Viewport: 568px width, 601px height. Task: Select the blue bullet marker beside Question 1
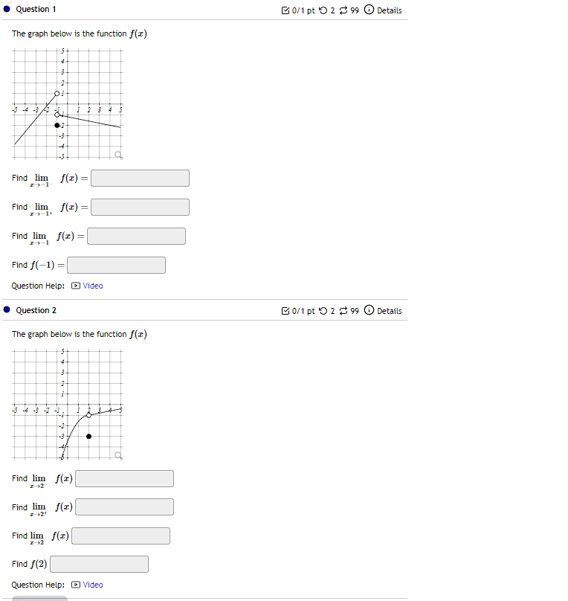tap(7, 9)
